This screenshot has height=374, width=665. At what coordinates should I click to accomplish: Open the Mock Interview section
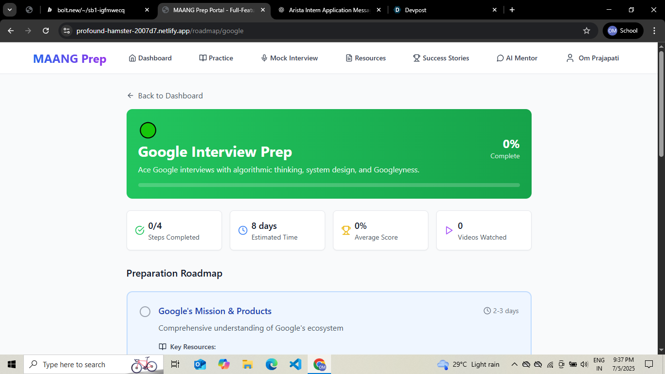pyautogui.click(x=289, y=58)
